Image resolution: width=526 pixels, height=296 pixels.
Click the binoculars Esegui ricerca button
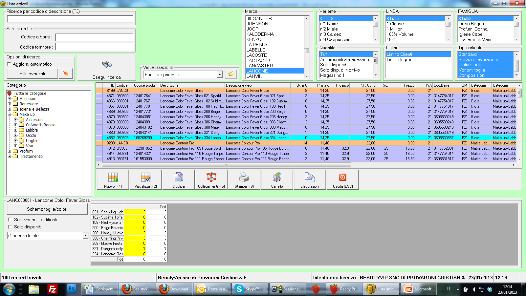[107, 68]
